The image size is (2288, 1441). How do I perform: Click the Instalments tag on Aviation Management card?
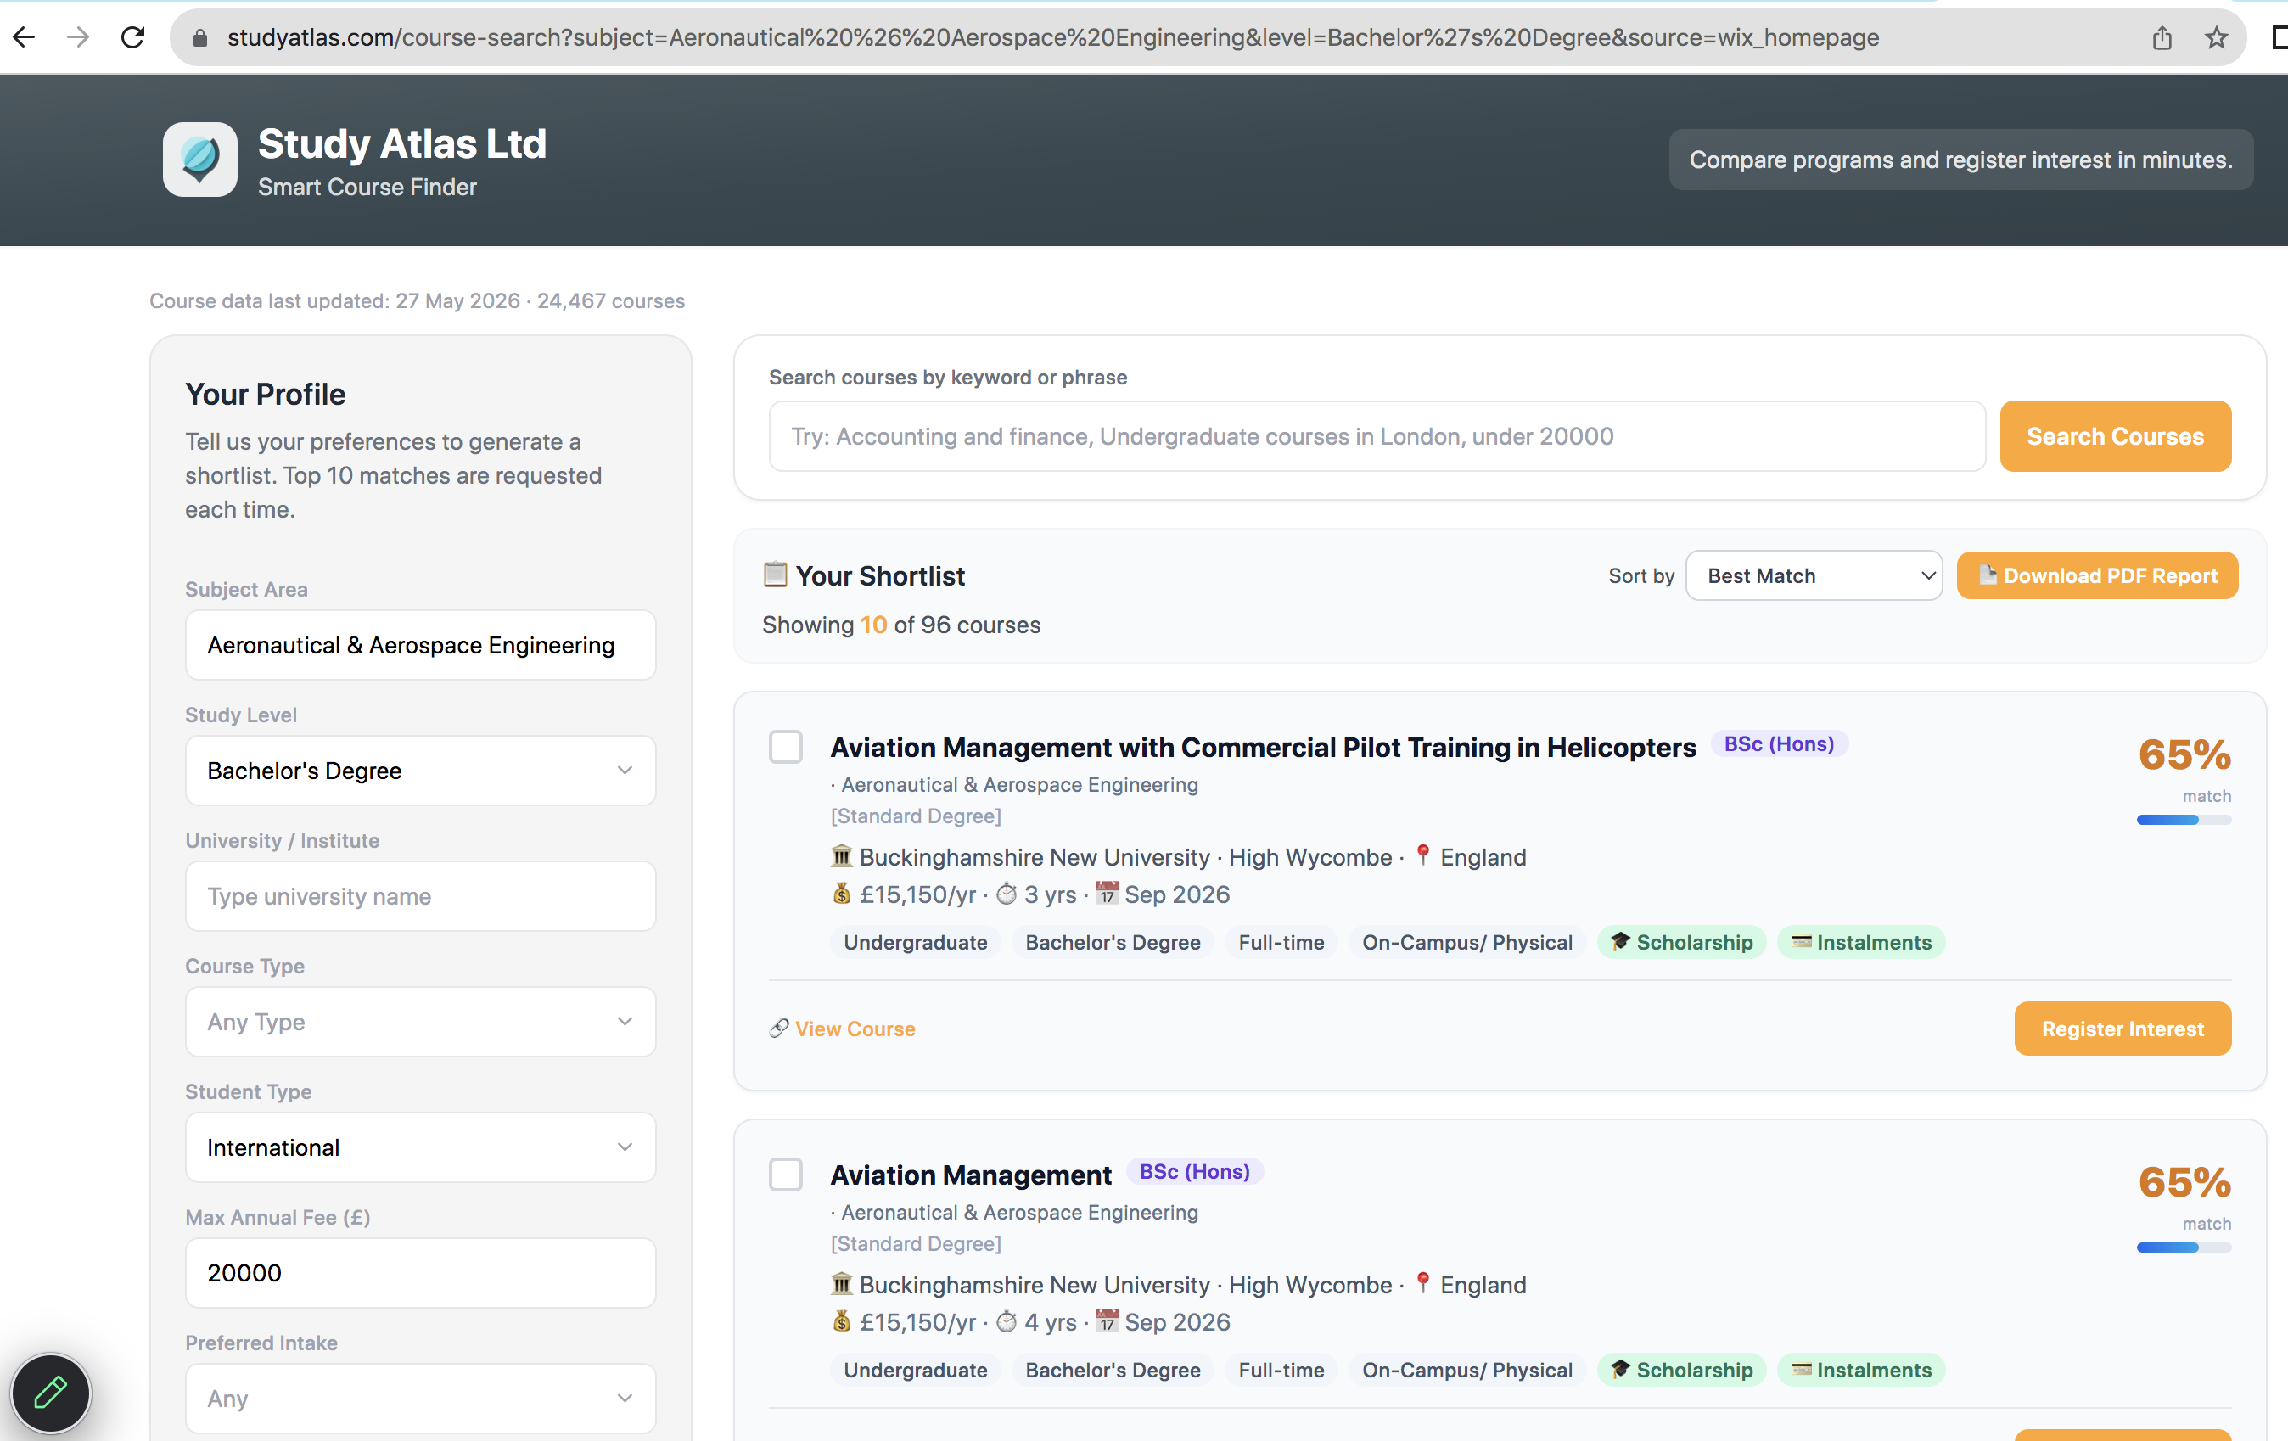[1860, 1370]
